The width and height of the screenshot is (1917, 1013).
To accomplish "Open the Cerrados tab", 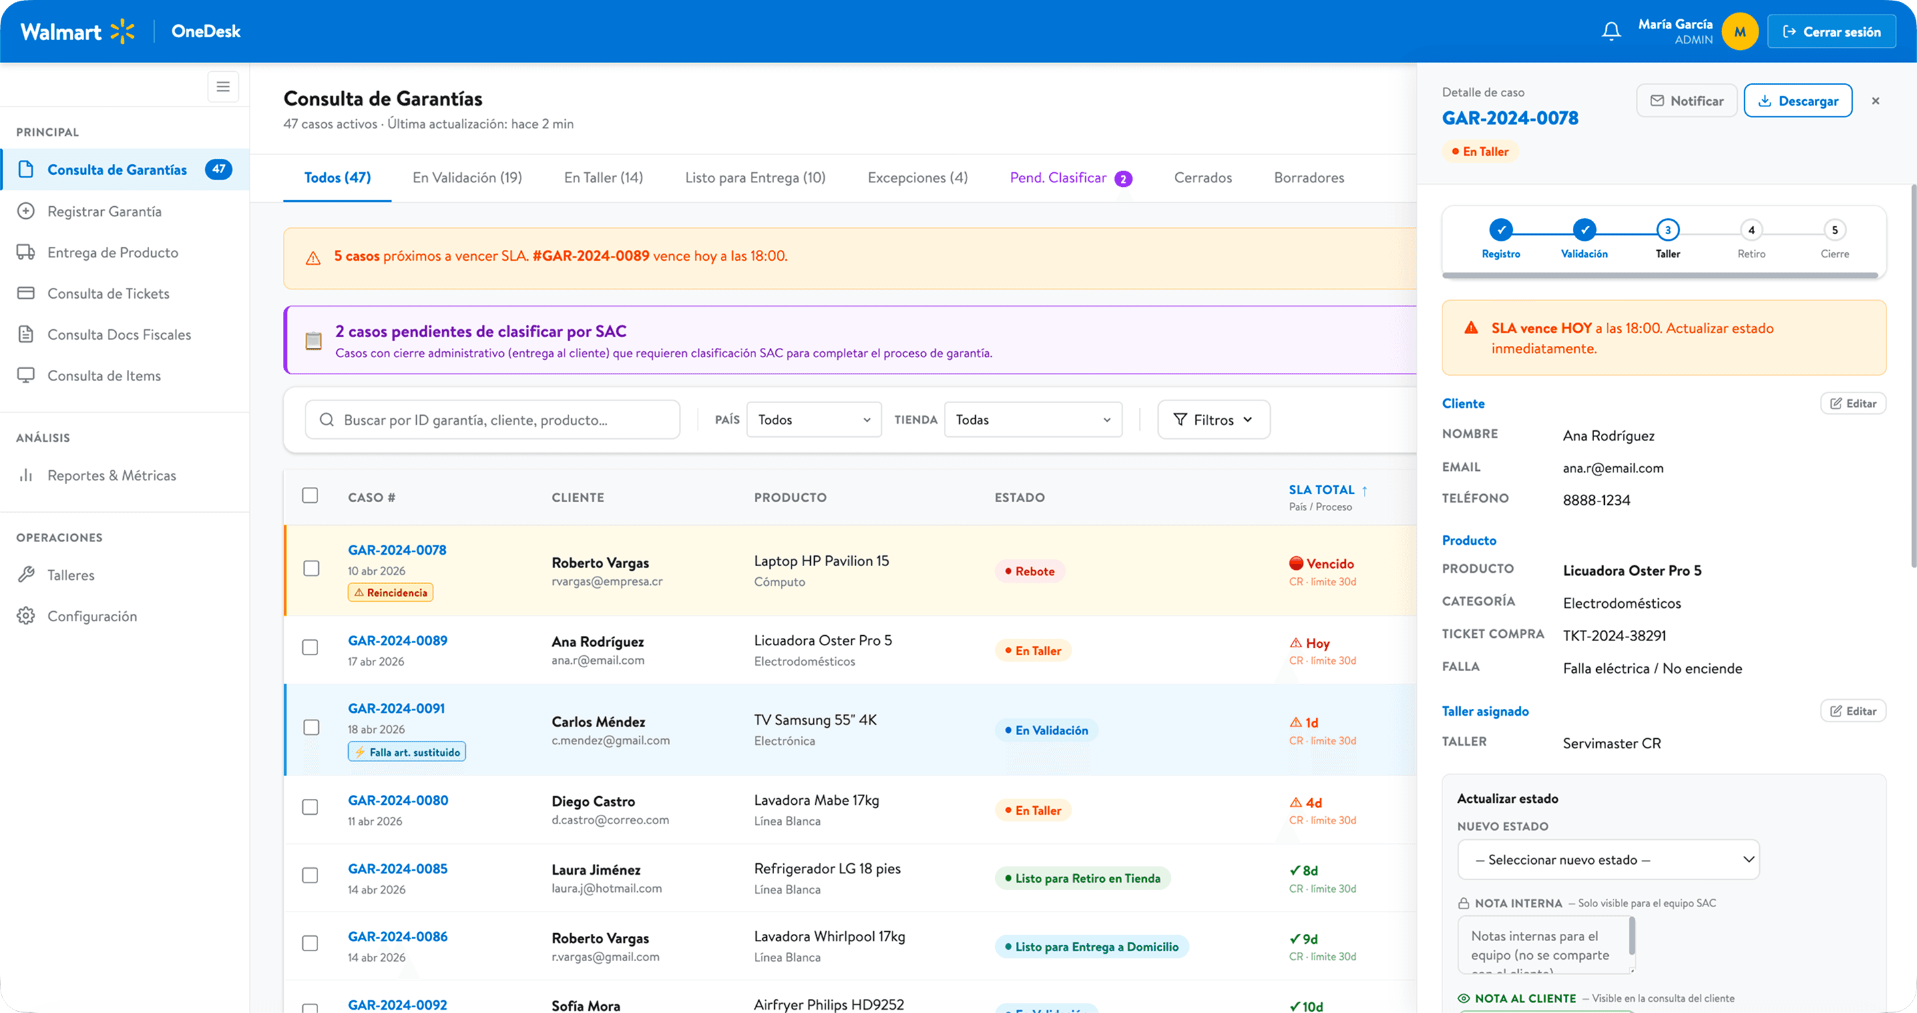I will (x=1203, y=178).
